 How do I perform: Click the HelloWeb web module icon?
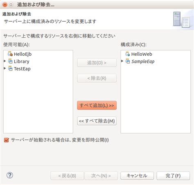(128, 54)
